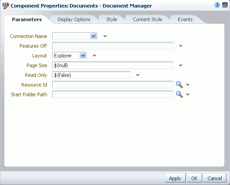230x185 pixels.
Task: Expand options arrow next to Page Size
Action: coord(180,65)
